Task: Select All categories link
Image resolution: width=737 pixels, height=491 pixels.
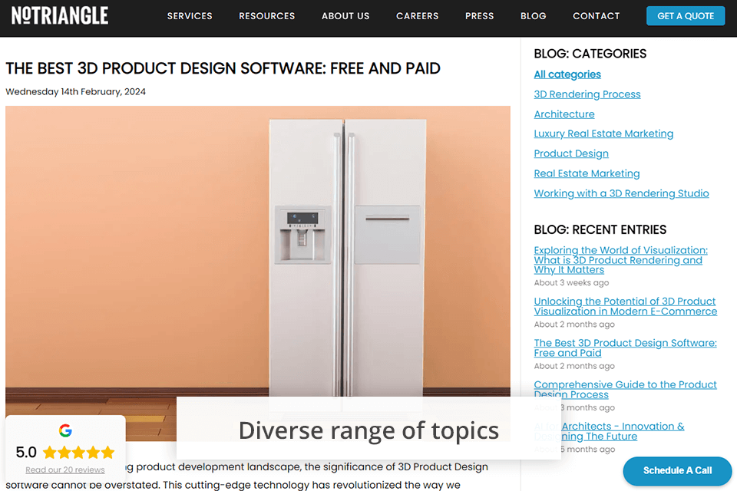Action: click(567, 74)
